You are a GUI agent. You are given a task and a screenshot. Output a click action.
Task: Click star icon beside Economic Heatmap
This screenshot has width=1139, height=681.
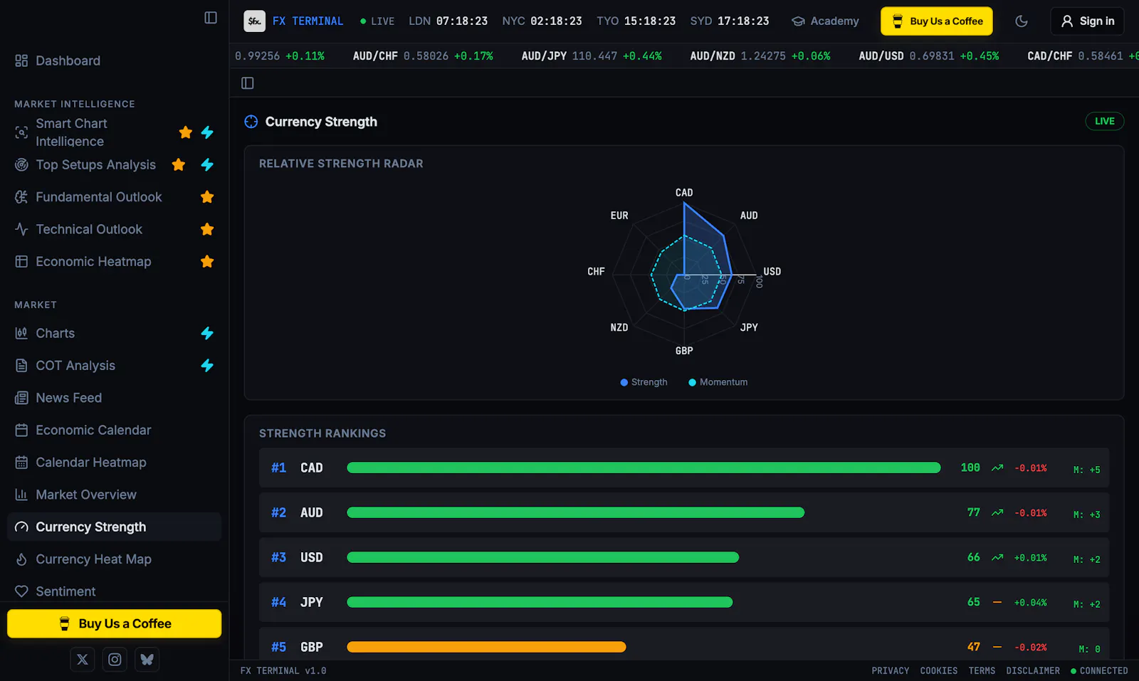point(207,262)
